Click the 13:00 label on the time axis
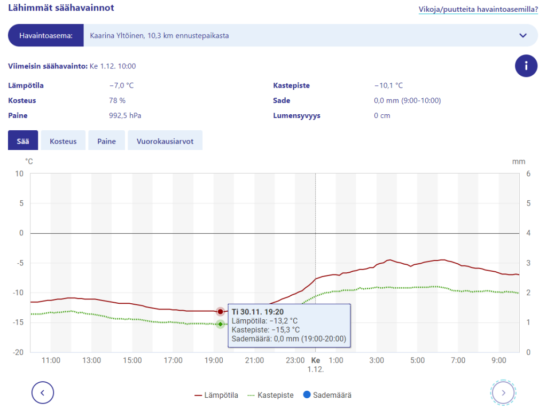547x410 pixels. [91, 360]
